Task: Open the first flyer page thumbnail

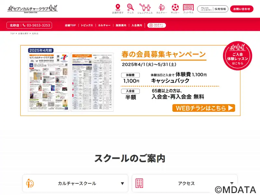Action: (48, 82)
